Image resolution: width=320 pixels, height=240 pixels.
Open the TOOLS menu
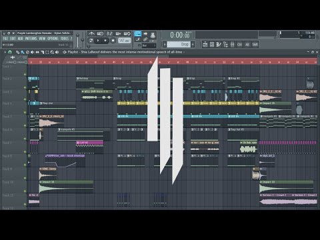(65, 39)
